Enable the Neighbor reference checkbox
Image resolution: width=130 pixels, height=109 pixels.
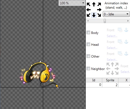tap(88, 69)
